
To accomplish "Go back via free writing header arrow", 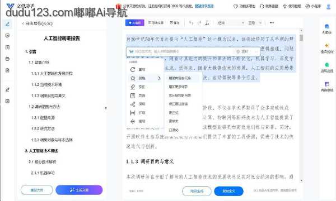I will [23, 23].
